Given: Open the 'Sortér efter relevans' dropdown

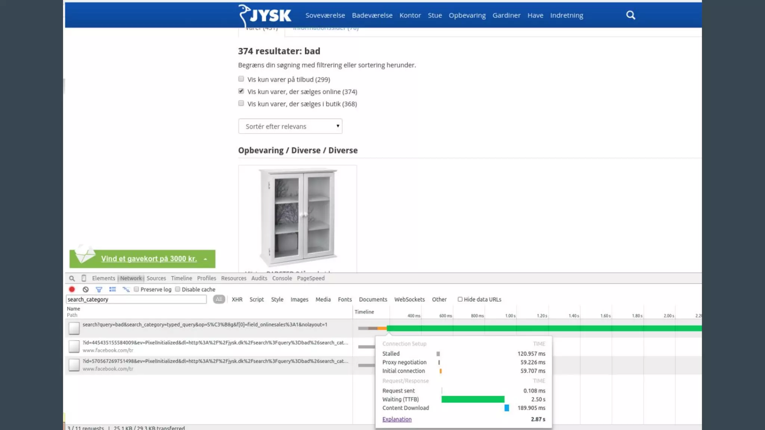Looking at the screenshot, I should click(290, 126).
